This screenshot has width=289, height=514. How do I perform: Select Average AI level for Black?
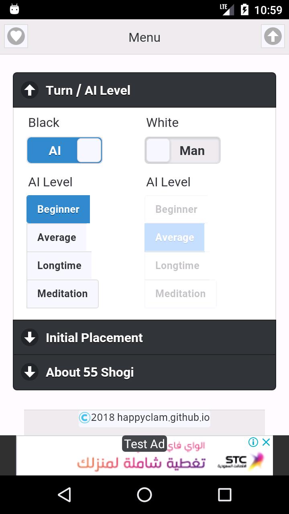(x=57, y=237)
